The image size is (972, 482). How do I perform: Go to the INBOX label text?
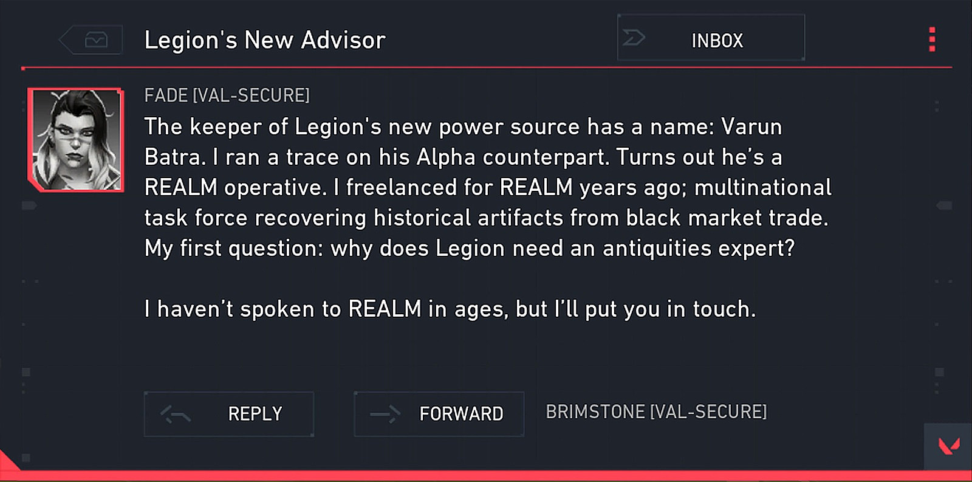[x=717, y=41]
